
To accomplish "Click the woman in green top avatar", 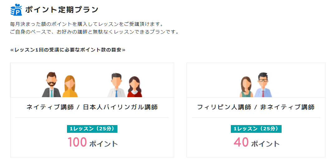I will coord(246,87).
